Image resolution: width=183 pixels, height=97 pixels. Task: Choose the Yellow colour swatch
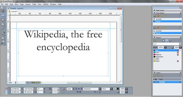154,61
